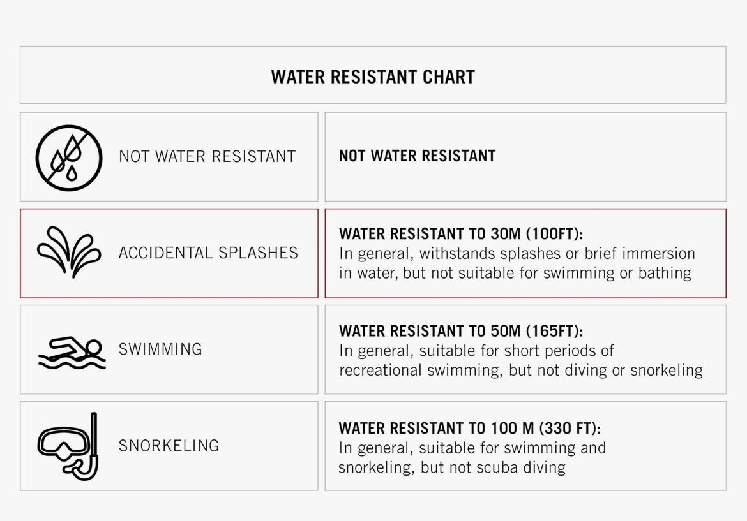This screenshot has width=747, height=521.
Task: Click WATER RESISTANT TO 50M (165FT) heading
Action: [461, 331]
